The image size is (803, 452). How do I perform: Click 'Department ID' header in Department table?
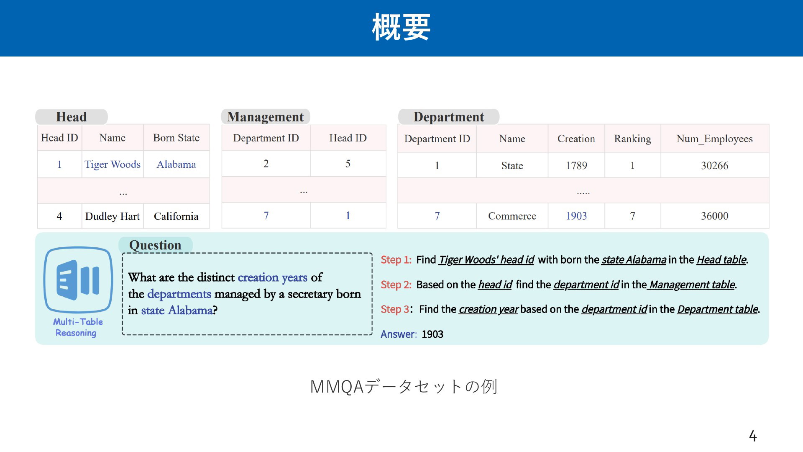pyautogui.click(x=437, y=139)
